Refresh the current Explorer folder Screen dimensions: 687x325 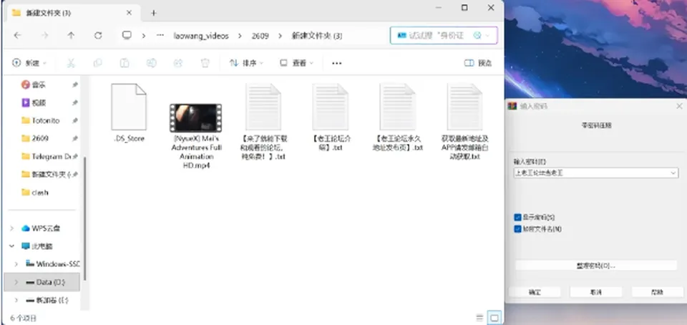98,36
